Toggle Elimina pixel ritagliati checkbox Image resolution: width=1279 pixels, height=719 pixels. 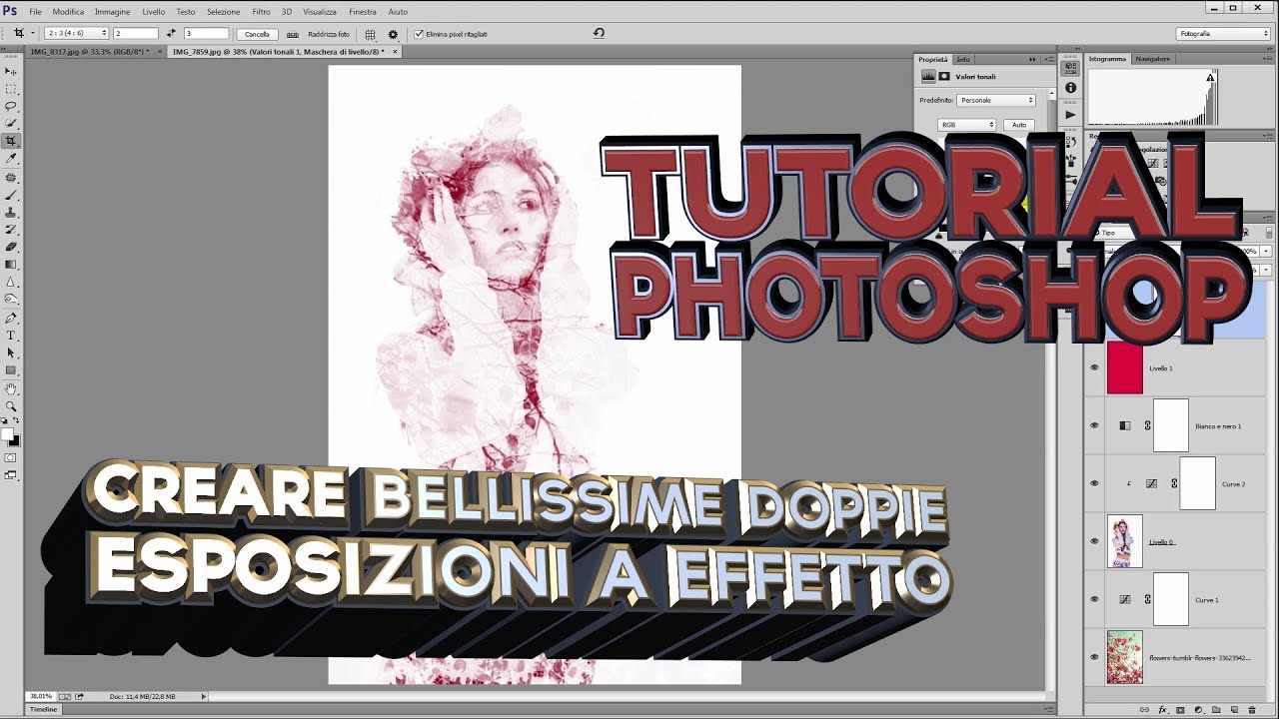[x=419, y=34]
